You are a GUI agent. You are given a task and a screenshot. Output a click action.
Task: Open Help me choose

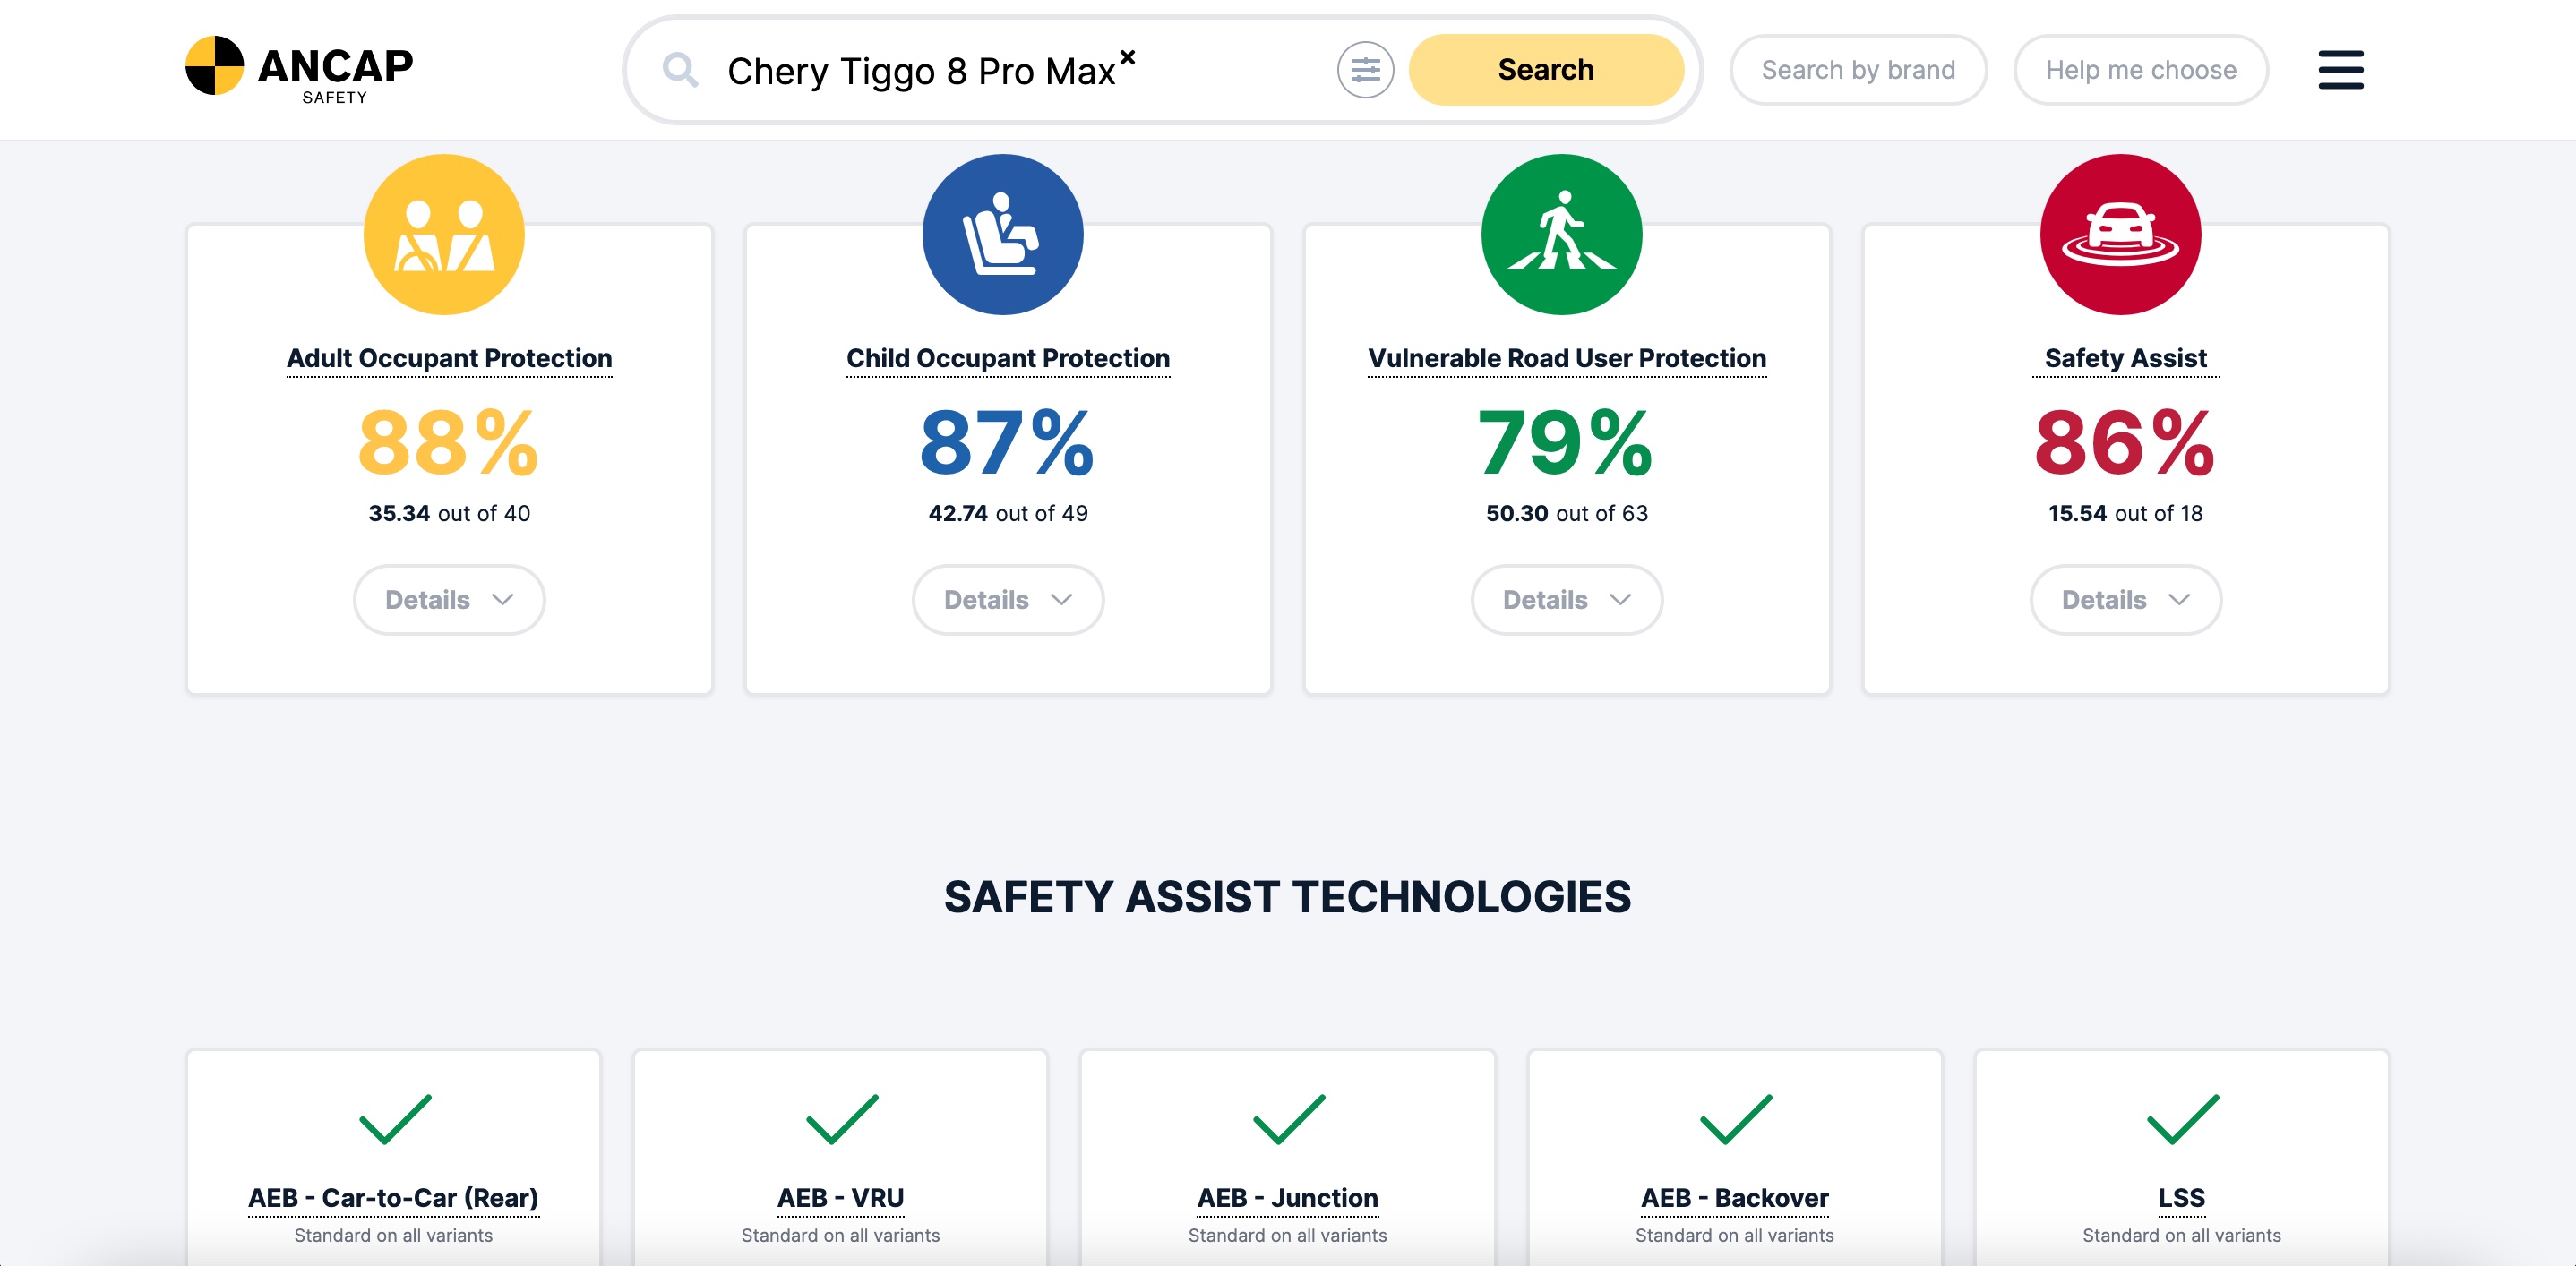tap(2141, 70)
